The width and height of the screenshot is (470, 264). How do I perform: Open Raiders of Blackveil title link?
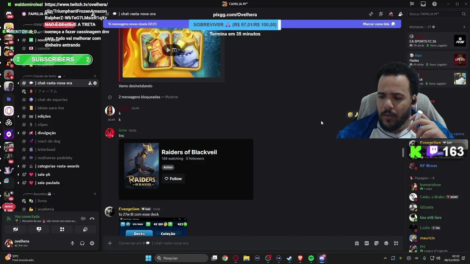click(x=189, y=152)
